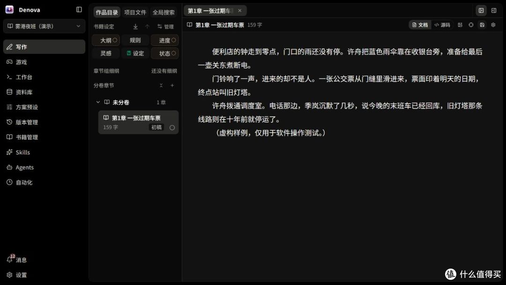Click the Denova app logo icon
Image resolution: width=506 pixels, height=285 pixels.
9,10
